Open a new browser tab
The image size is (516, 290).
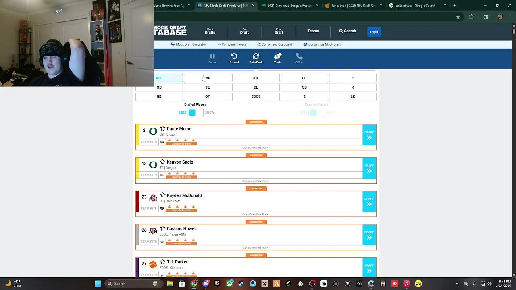(454, 6)
